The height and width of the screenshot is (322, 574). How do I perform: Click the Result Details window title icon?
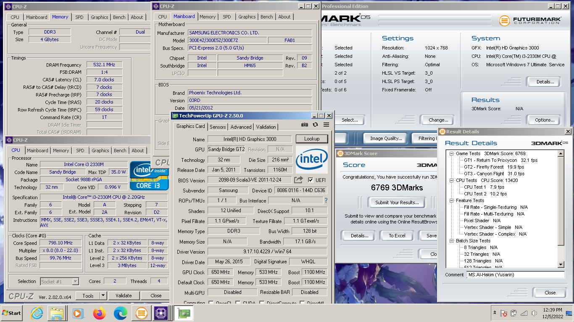pyautogui.click(x=442, y=132)
